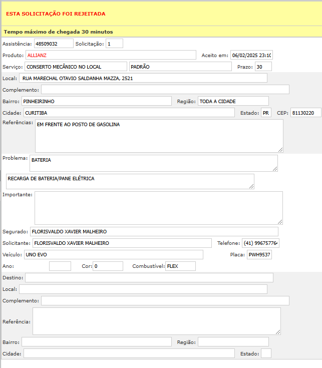Click the Placa field showing PWH9537
The image size is (322, 368).
(259, 255)
